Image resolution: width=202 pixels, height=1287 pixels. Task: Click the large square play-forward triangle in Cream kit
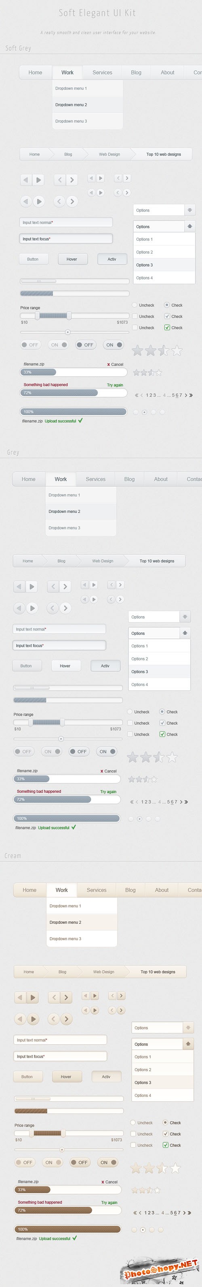[x=33, y=998]
